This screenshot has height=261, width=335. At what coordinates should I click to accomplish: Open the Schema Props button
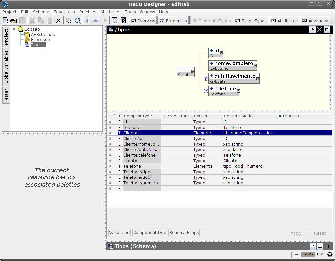pos(184,233)
